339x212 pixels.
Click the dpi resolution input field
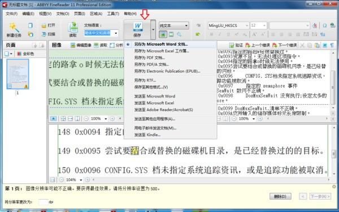(x=44, y=202)
